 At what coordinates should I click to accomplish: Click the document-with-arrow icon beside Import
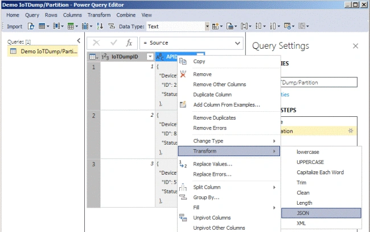click(x=31, y=26)
